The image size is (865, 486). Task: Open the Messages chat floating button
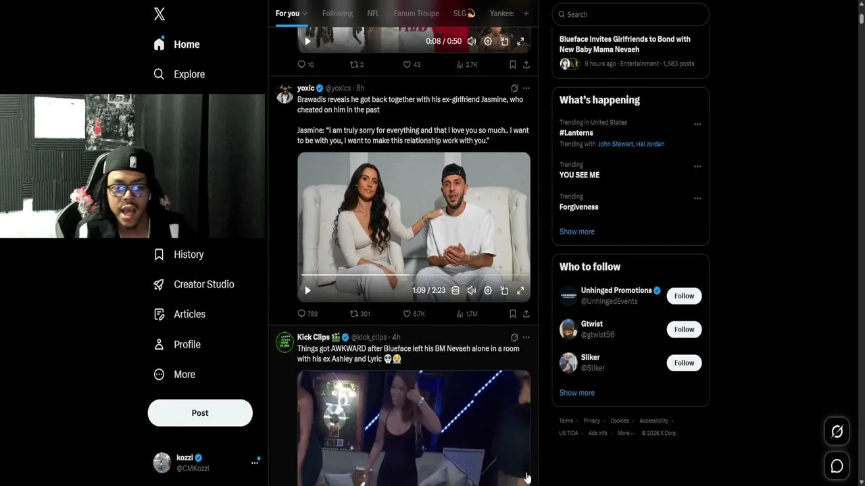click(837, 466)
